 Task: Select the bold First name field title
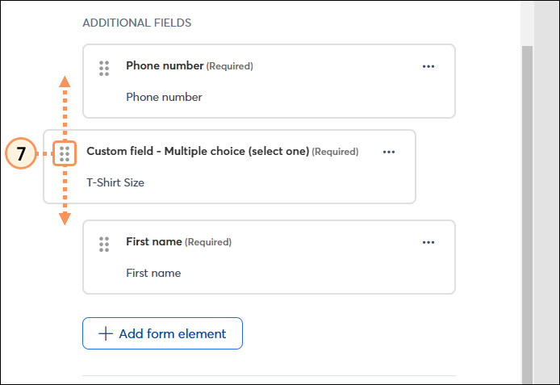click(x=154, y=242)
